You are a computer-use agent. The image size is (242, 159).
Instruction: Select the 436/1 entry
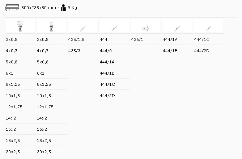(137, 39)
